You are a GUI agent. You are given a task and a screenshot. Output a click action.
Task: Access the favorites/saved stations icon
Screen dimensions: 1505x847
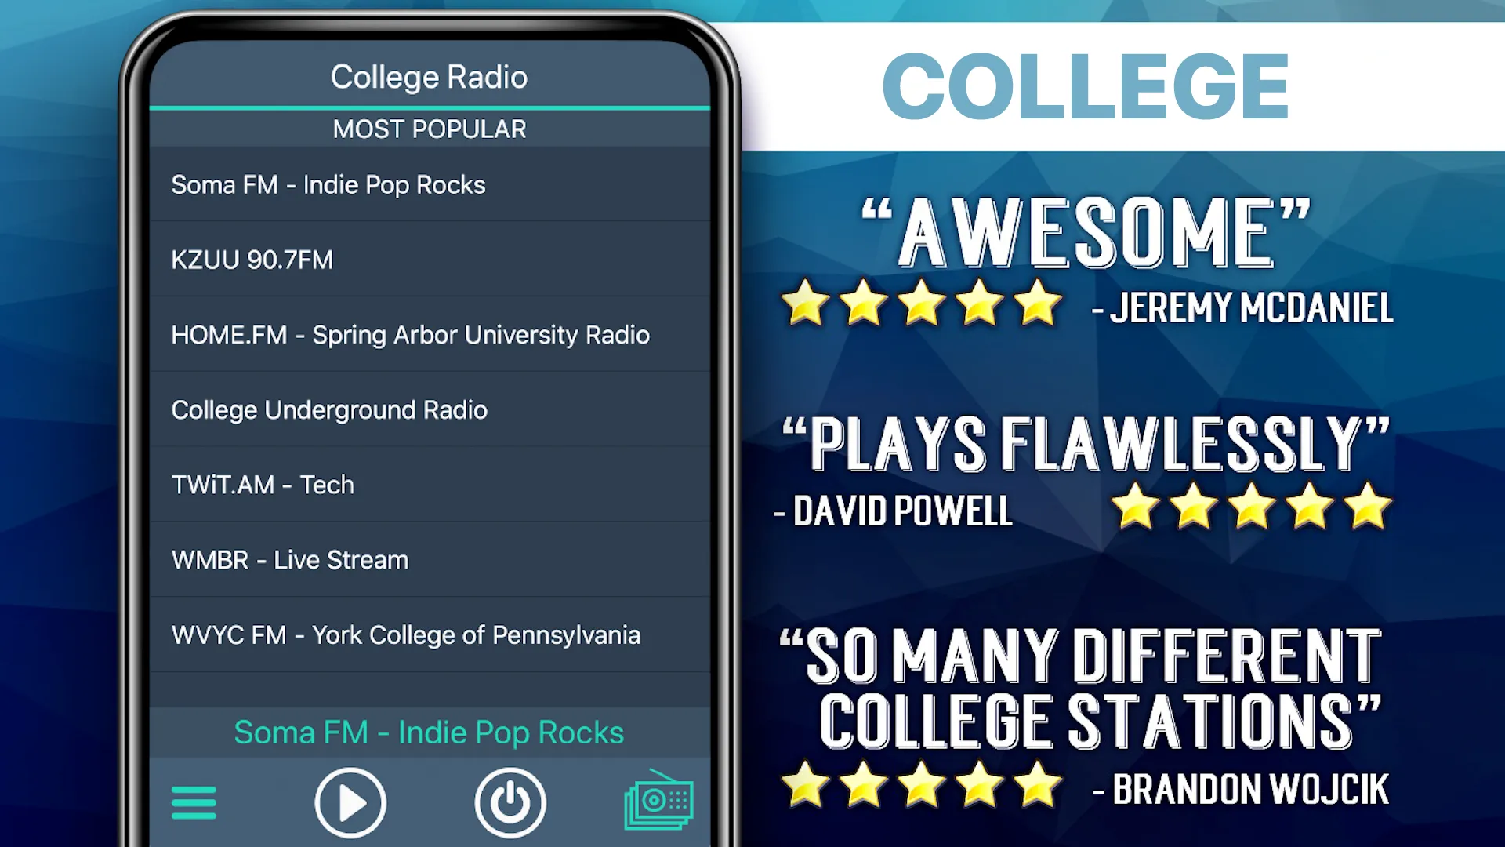pos(662,799)
